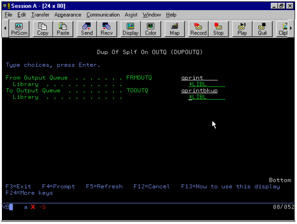Click the 'Type choices, press Enter.' text
297x224 pixels.
click(53, 65)
